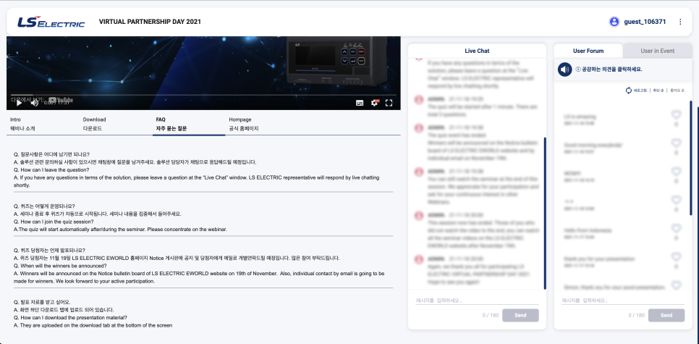Open the Download tab

point(95,124)
